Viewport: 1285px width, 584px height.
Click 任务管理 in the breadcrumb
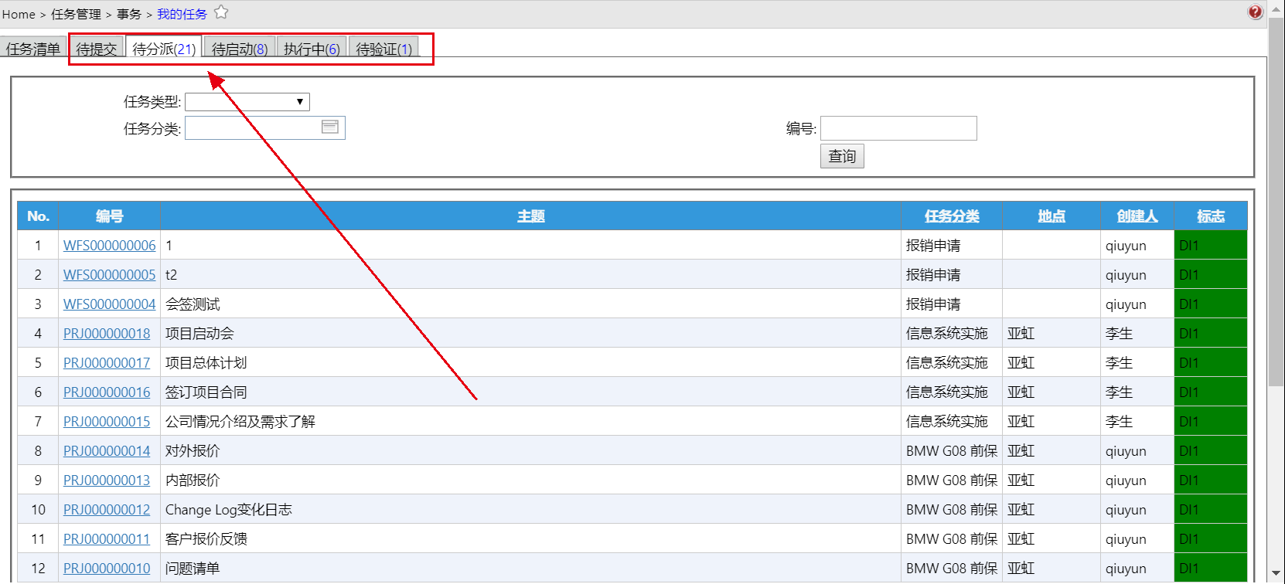tap(76, 14)
